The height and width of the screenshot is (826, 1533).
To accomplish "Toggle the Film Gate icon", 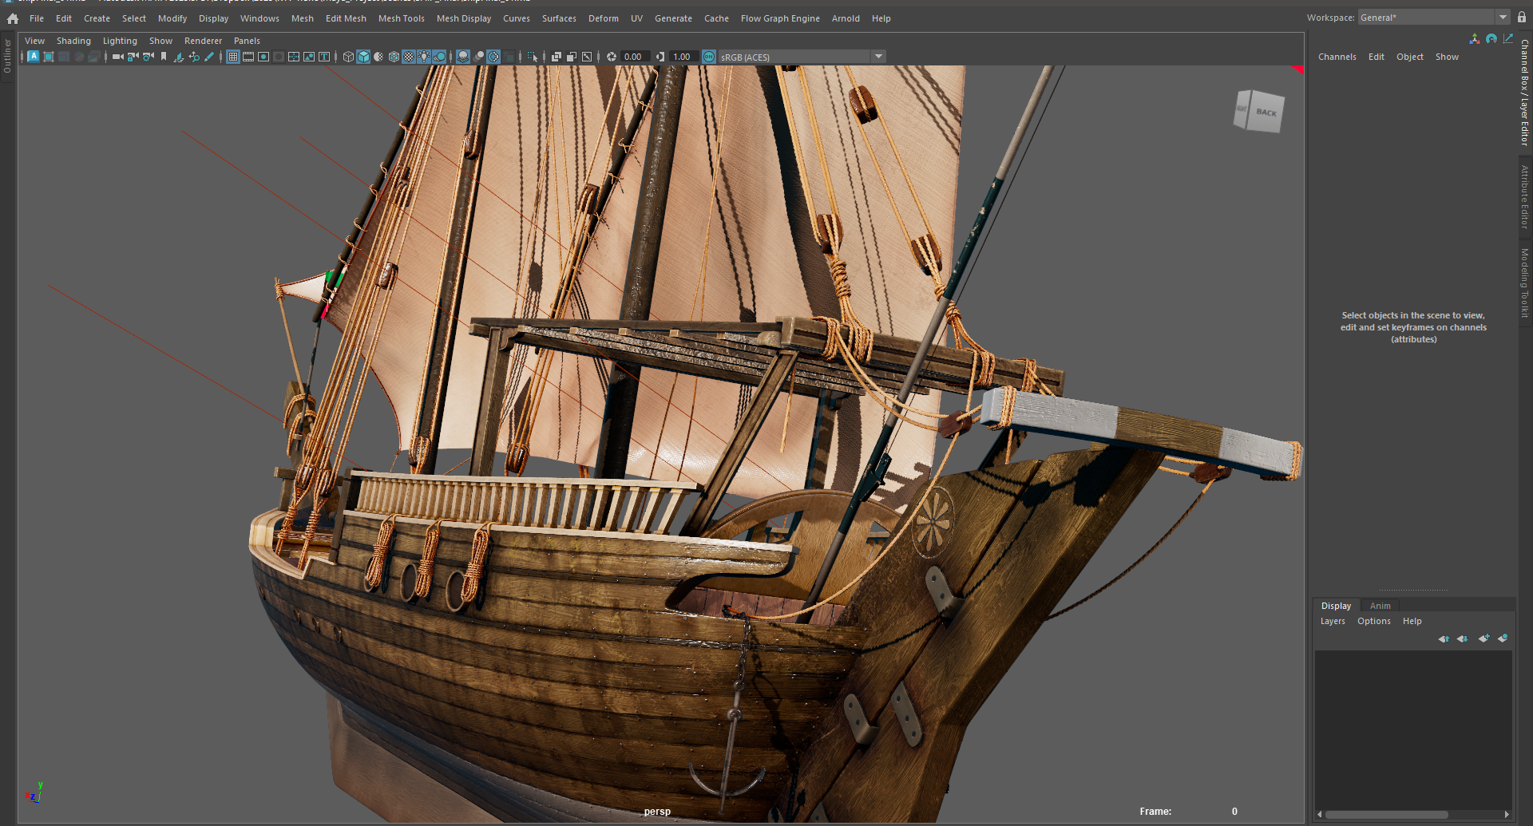I will click(x=248, y=57).
